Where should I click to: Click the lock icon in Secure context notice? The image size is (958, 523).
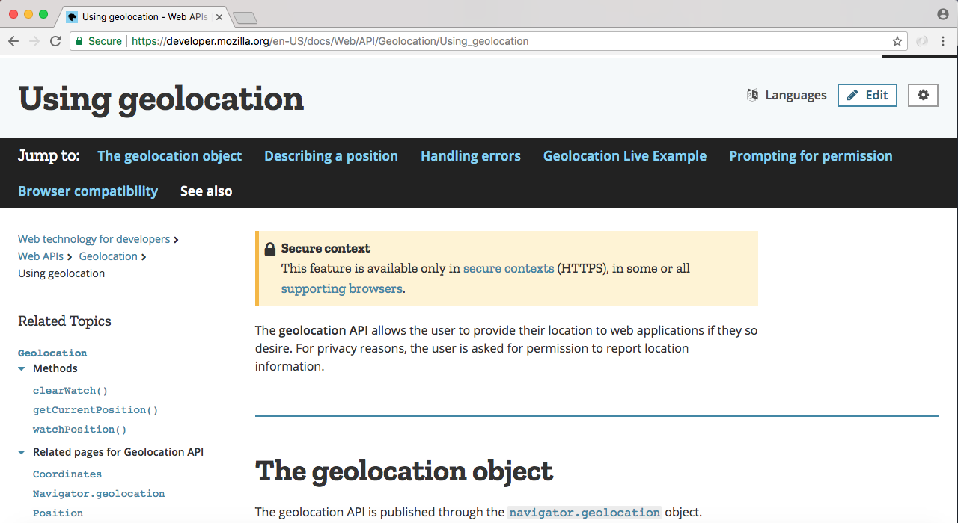[x=270, y=249]
